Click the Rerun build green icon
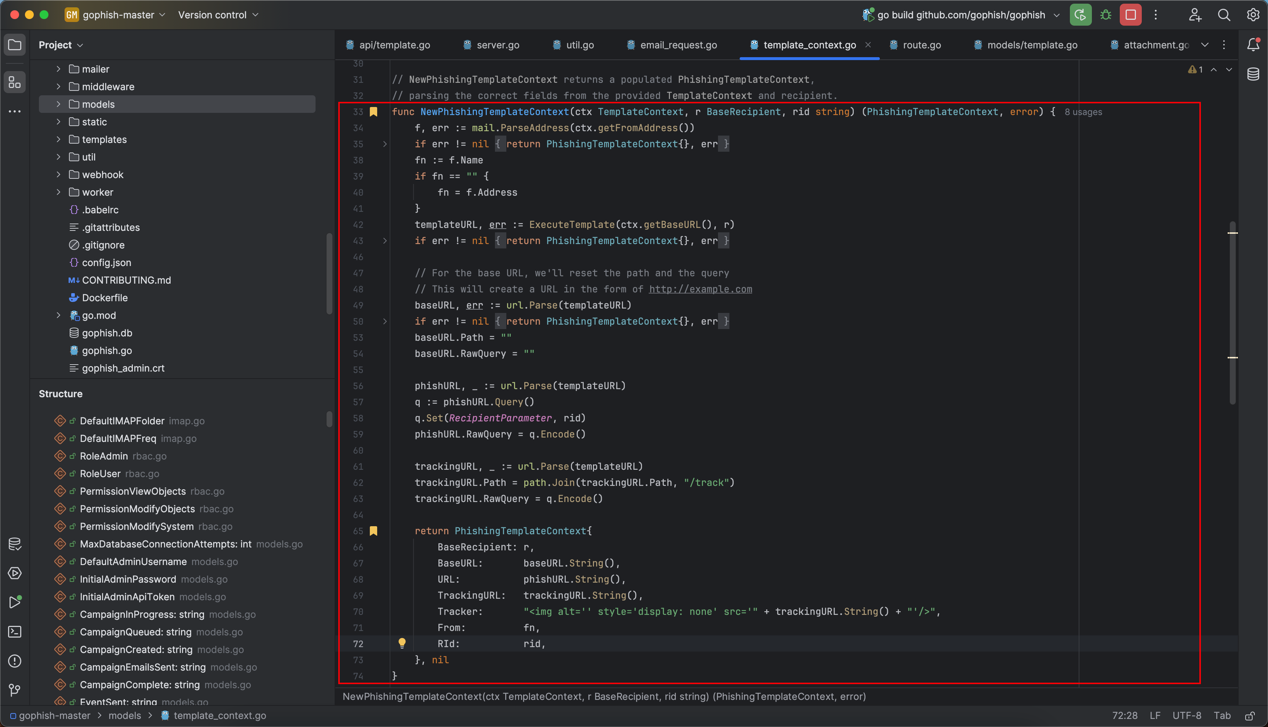The height and width of the screenshot is (727, 1268). 1080,15
